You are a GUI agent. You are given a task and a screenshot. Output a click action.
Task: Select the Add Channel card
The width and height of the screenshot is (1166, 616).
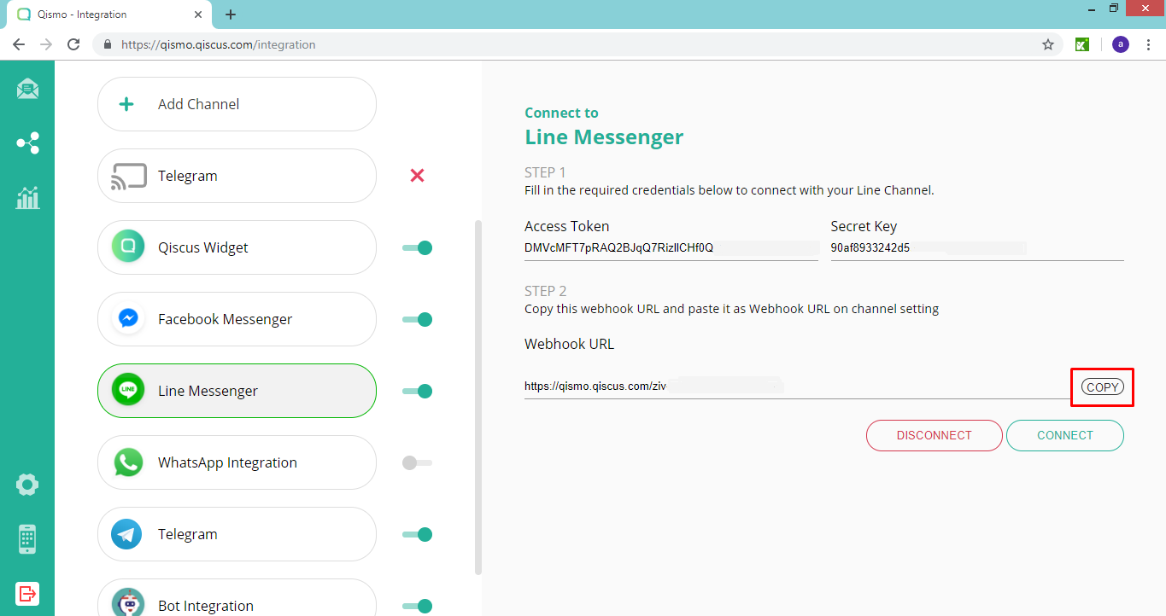pos(237,104)
